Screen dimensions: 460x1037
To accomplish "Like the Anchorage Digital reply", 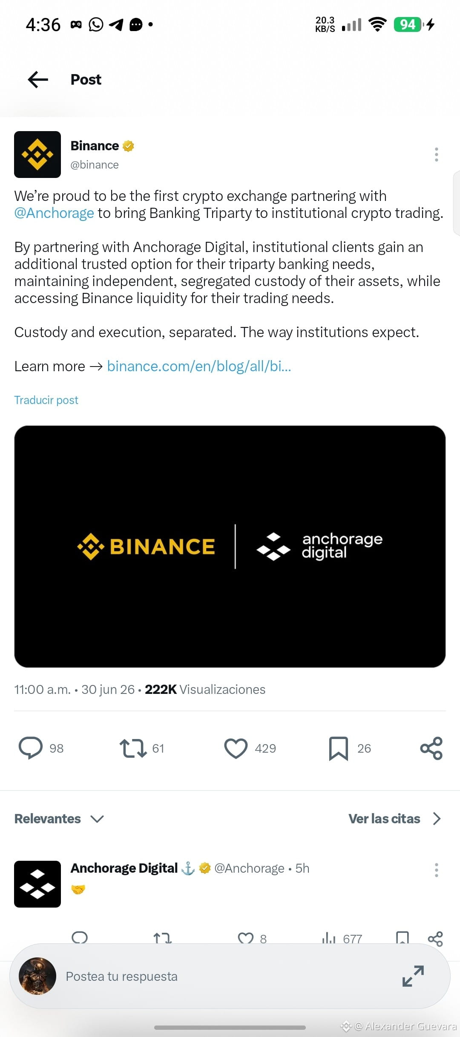I will (x=246, y=938).
